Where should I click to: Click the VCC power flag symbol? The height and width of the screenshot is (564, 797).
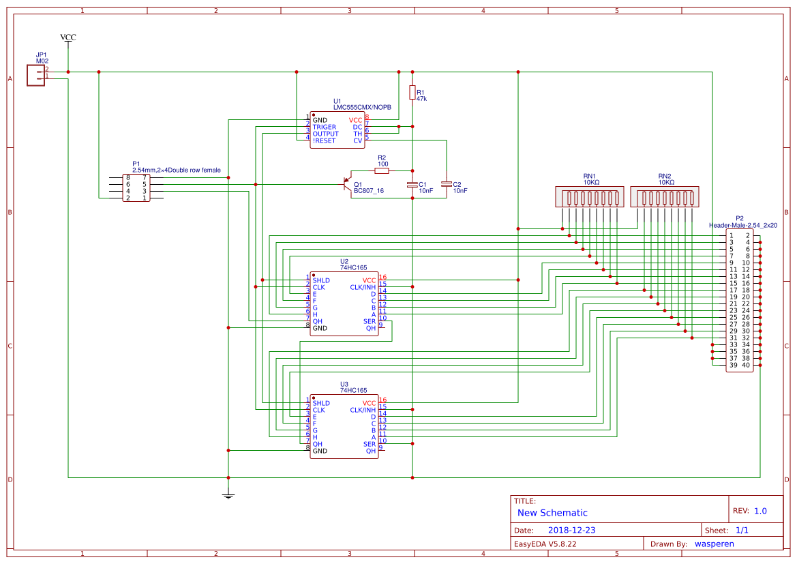pyautogui.click(x=67, y=38)
